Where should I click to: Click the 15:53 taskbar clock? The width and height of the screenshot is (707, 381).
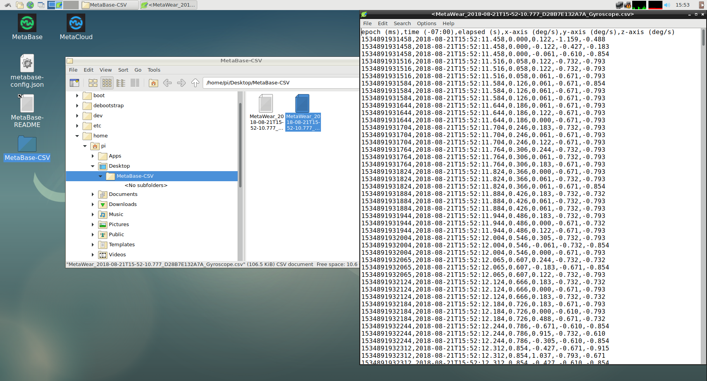coord(683,5)
